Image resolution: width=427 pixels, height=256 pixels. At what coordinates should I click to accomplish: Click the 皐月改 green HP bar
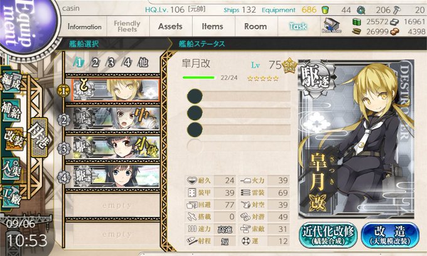tap(199, 78)
